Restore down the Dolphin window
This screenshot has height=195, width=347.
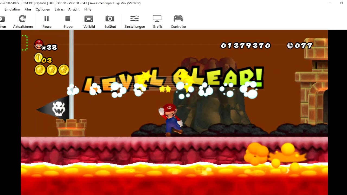(x=342, y=3)
